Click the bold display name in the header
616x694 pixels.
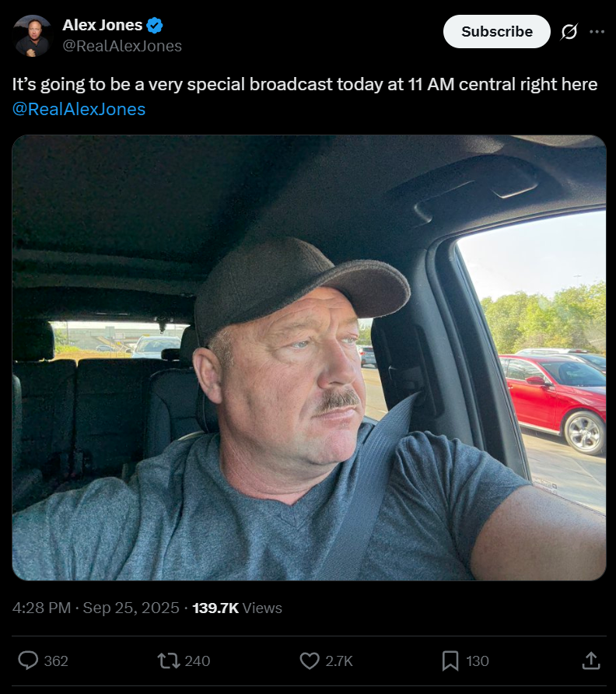[103, 26]
